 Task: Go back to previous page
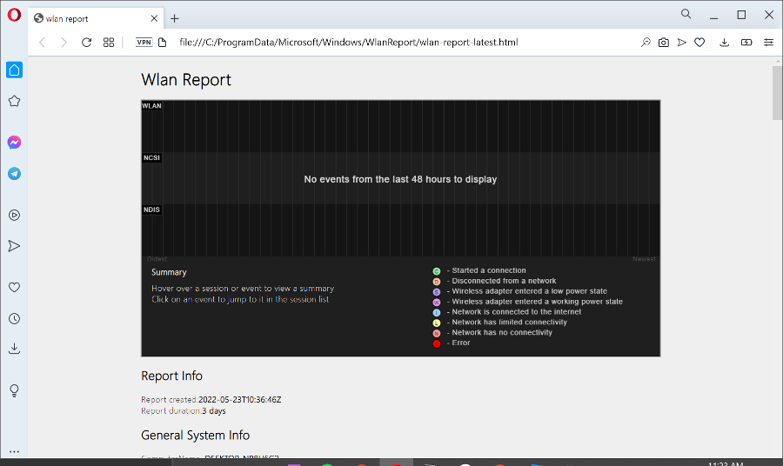point(43,43)
